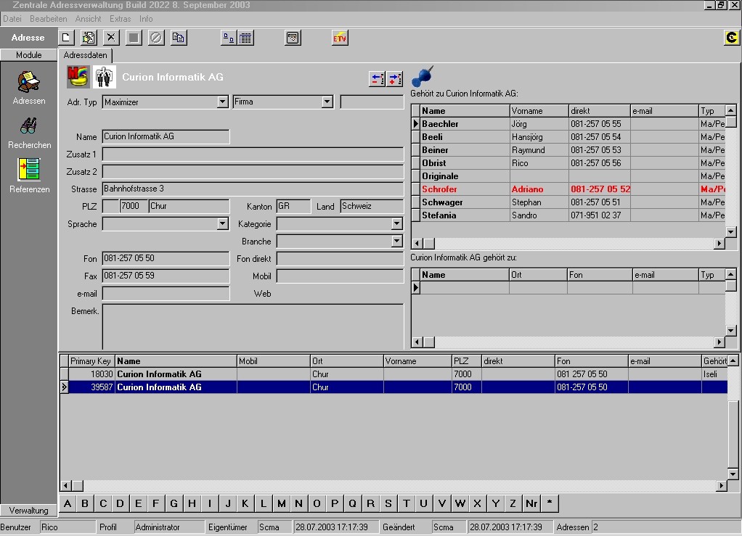Open the Recherchen binoculars module
The height and width of the screenshot is (536, 742).
tap(29, 133)
